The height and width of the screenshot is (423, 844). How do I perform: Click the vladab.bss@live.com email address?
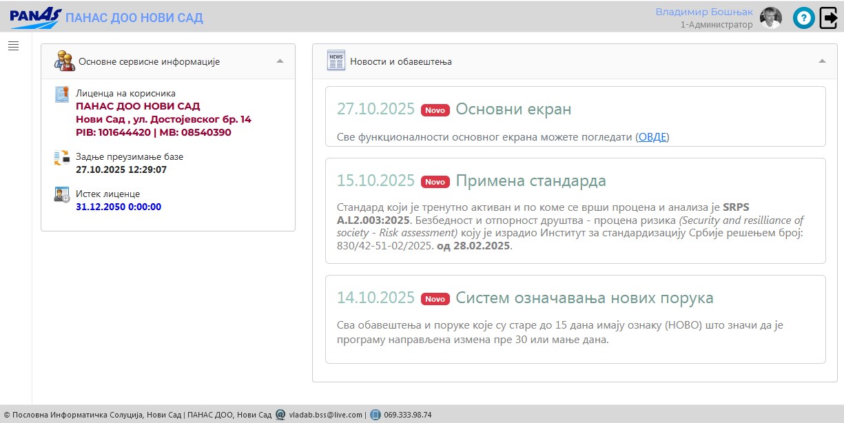click(x=325, y=415)
